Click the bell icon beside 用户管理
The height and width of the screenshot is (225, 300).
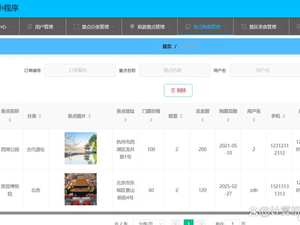[30, 27]
